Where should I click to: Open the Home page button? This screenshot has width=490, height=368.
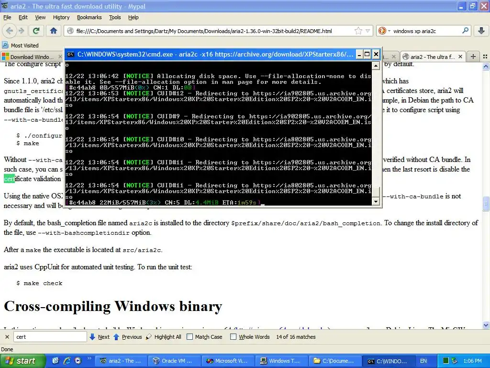54,31
